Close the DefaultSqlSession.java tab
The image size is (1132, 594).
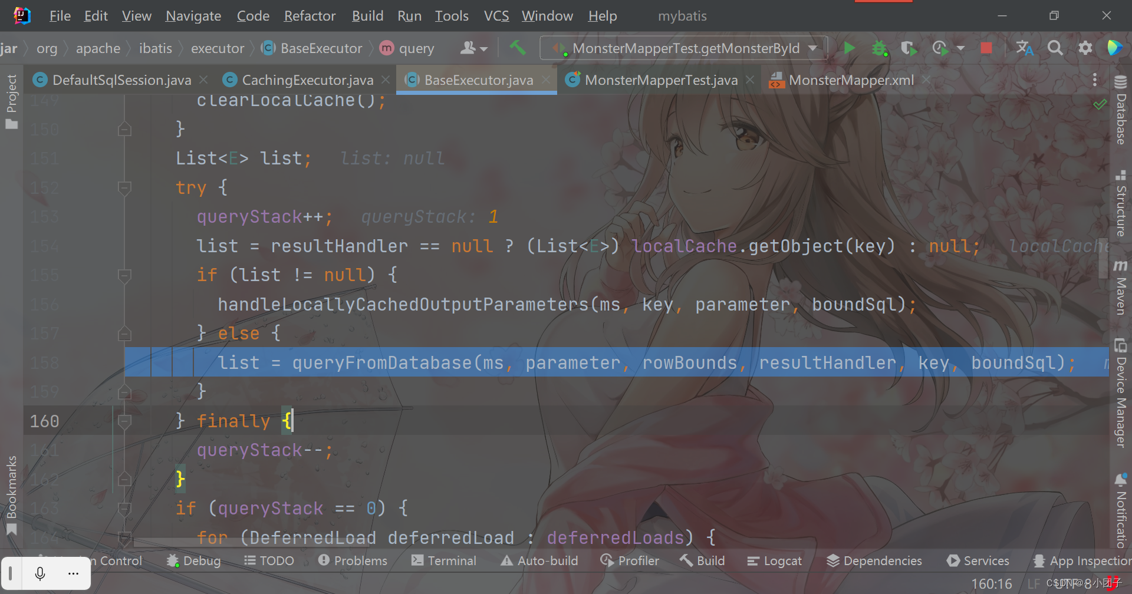click(203, 80)
